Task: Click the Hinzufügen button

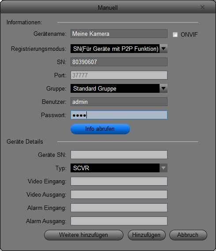Action: [147, 235]
